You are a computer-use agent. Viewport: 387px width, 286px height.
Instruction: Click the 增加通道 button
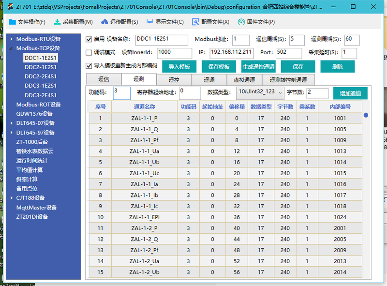tap(350, 93)
